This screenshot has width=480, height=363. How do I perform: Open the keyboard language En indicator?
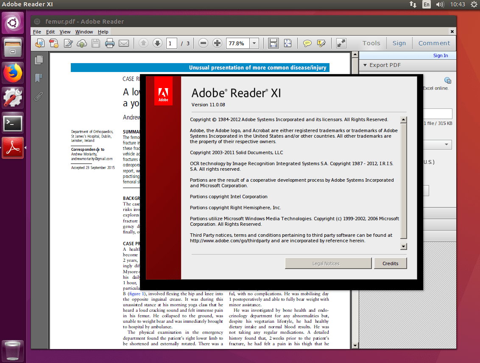[x=427, y=4]
